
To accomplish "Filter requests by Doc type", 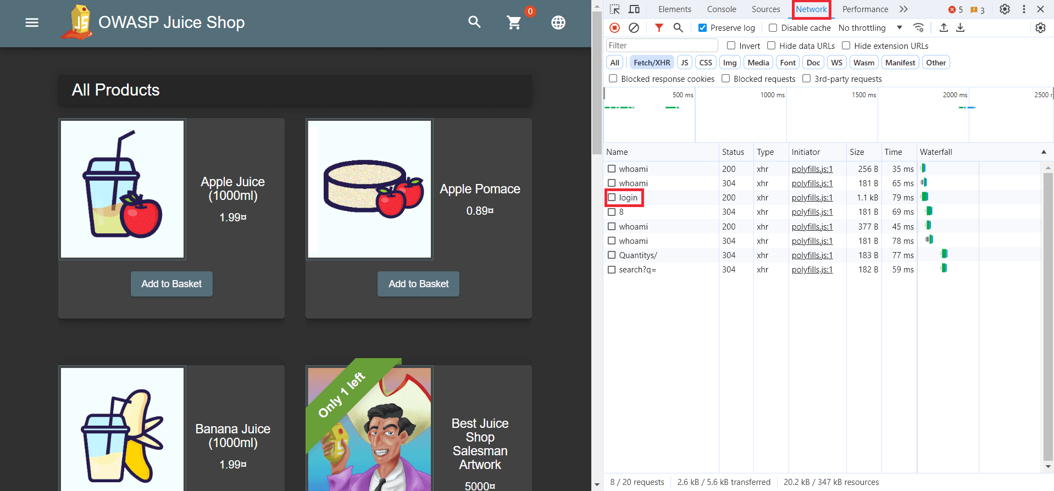I will (x=813, y=63).
